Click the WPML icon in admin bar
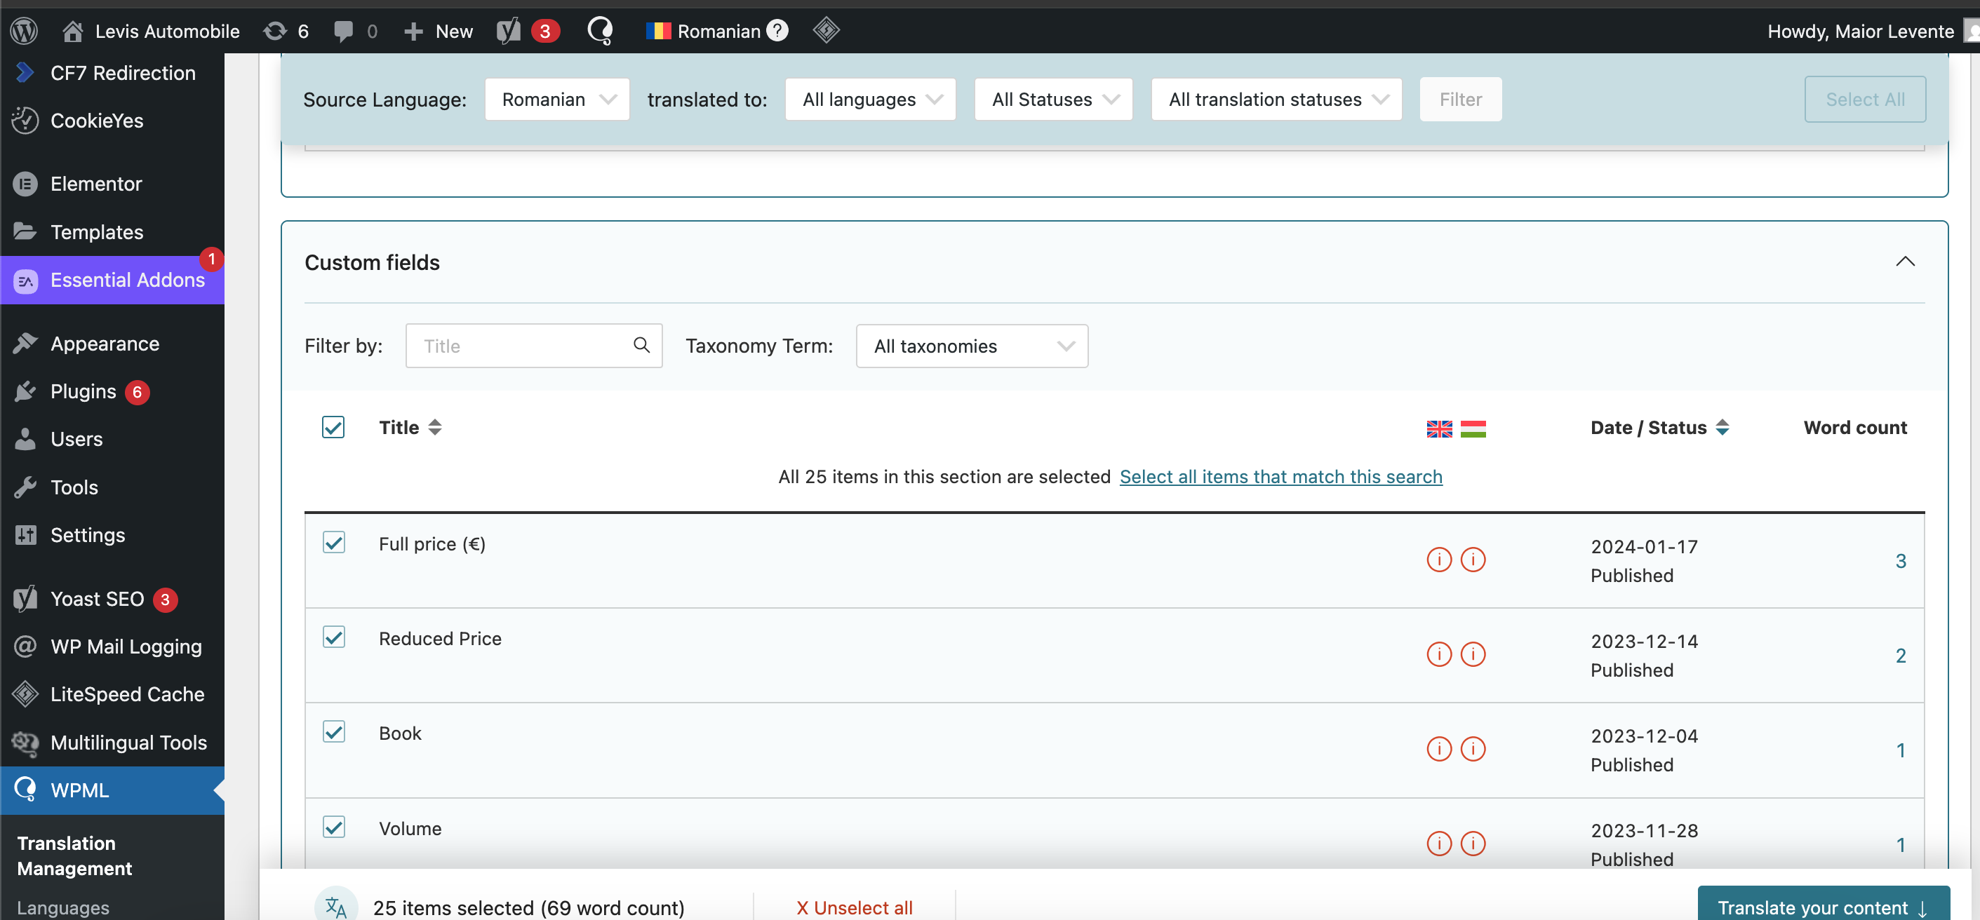Screen dimensions: 1980x920 click(x=599, y=31)
